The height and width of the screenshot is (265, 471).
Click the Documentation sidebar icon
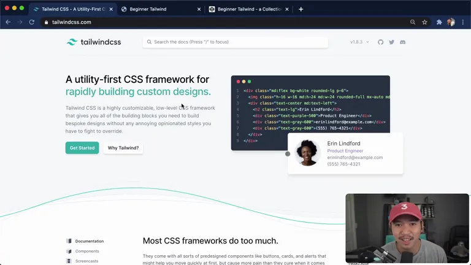[69, 241]
